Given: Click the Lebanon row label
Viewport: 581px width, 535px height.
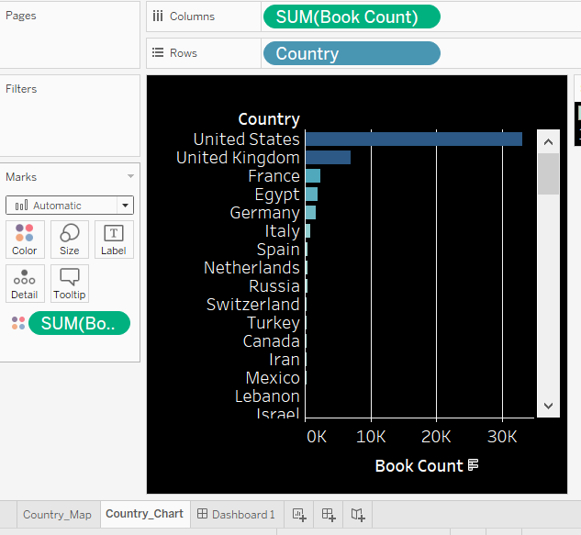Looking at the screenshot, I should click(x=267, y=396).
